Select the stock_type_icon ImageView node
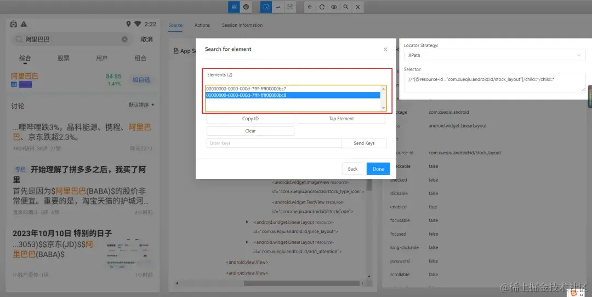Screen dimensions: 592x297 318,187
